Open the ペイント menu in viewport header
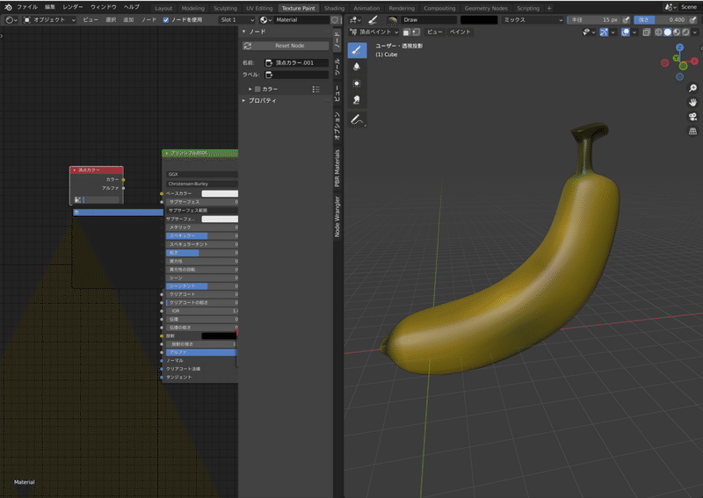The width and height of the screenshot is (703, 498). click(460, 32)
